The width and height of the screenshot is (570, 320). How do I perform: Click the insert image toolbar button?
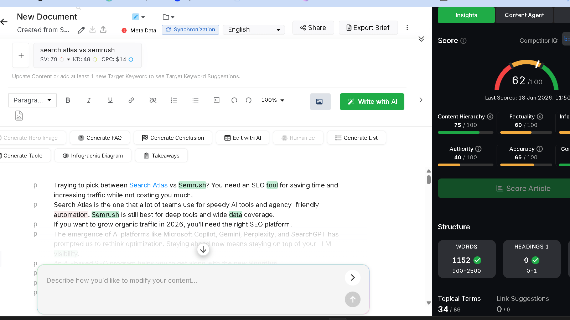pos(320,102)
